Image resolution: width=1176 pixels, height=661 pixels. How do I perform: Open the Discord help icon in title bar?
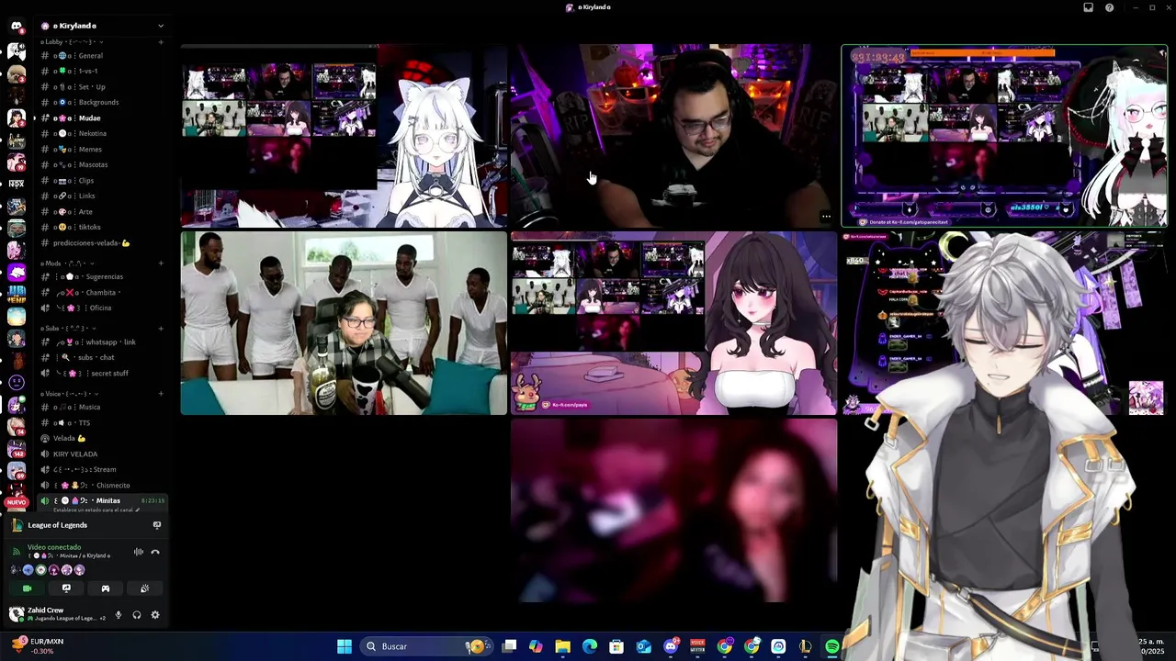1109,7
